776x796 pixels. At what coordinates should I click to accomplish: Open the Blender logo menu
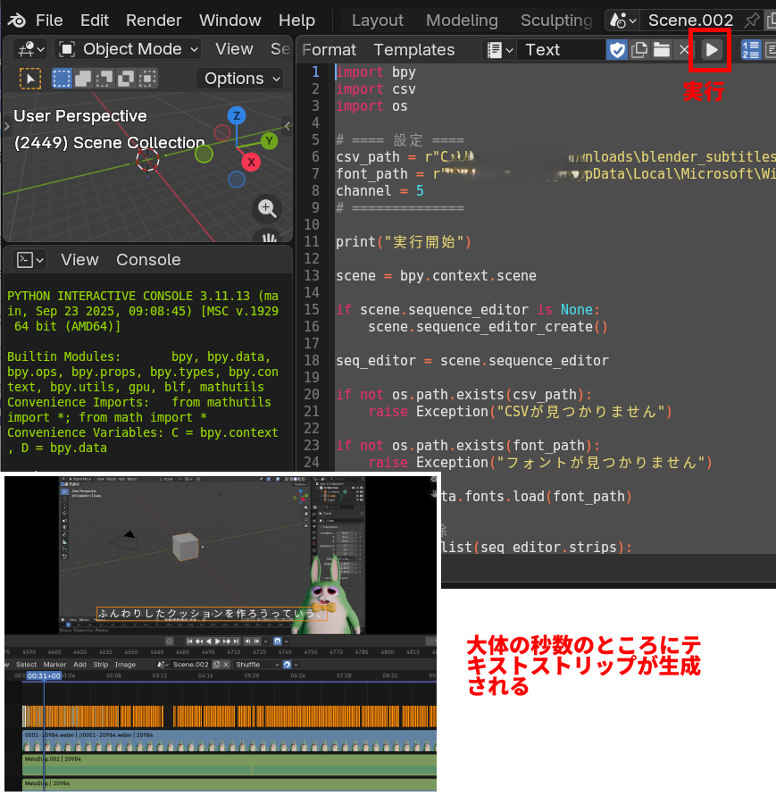pos(18,20)
